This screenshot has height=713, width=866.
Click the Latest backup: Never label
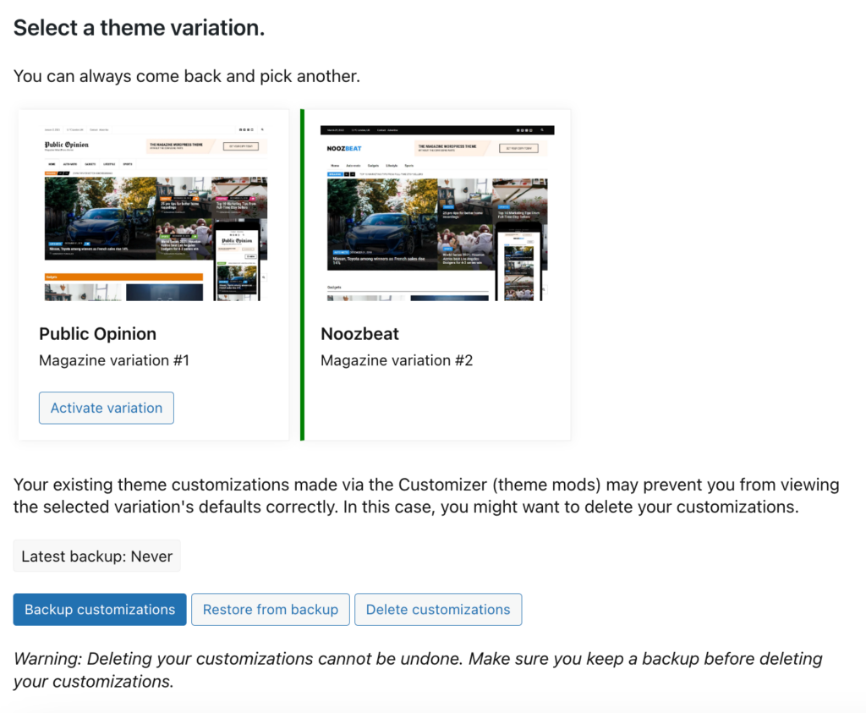pyautogui.click(x=97, y=557)
